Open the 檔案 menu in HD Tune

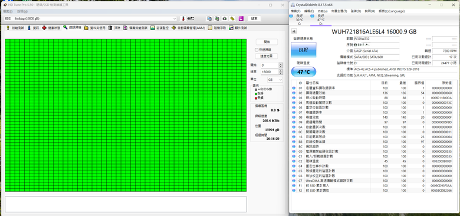(x=8, y=11)
